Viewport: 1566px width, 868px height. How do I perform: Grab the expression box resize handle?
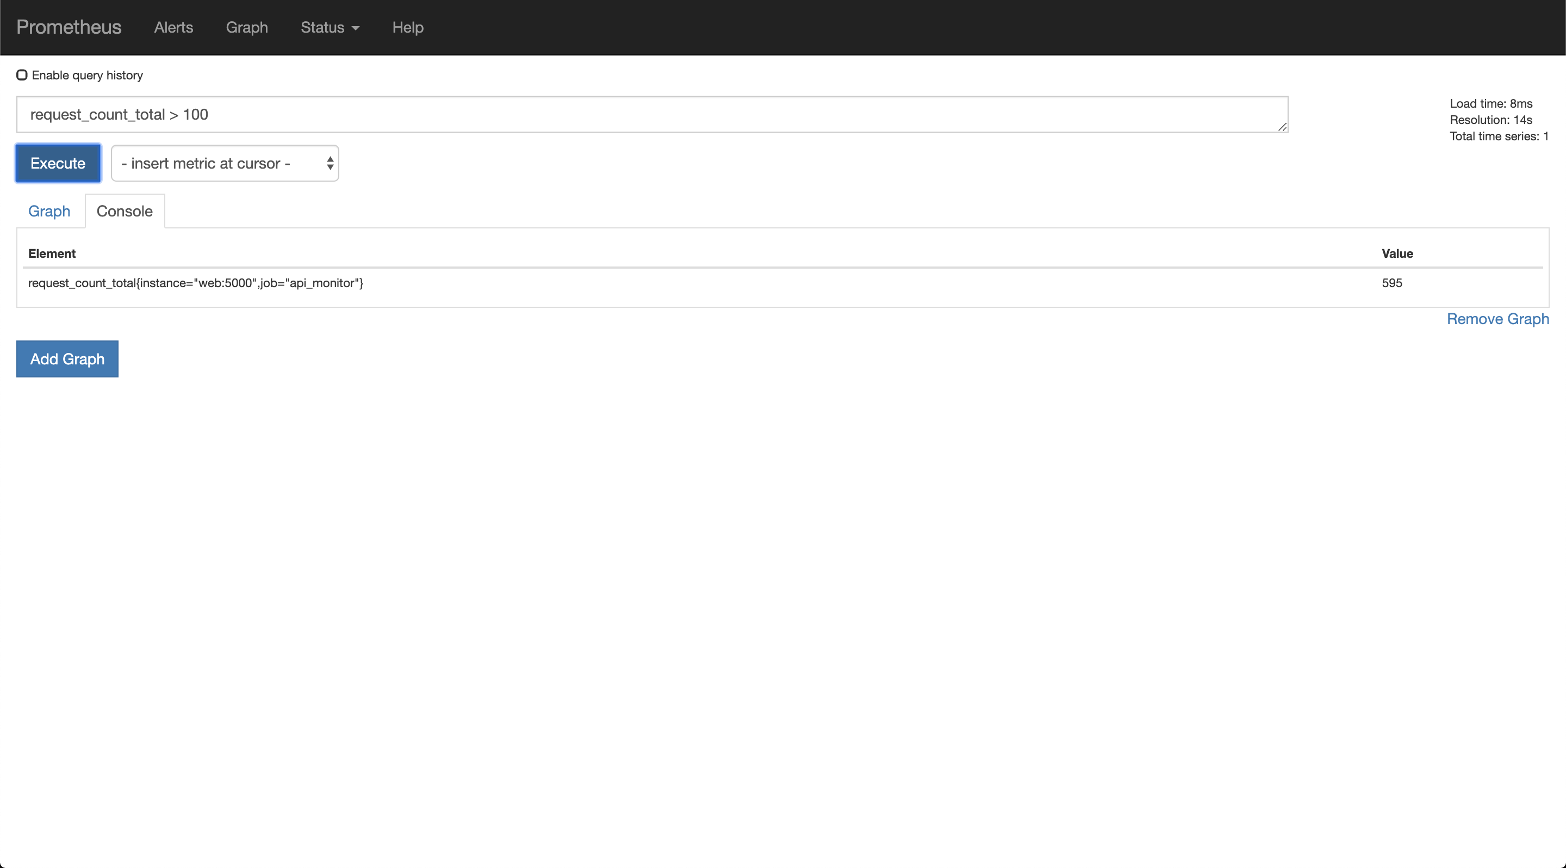click(x=1282, y=126)
